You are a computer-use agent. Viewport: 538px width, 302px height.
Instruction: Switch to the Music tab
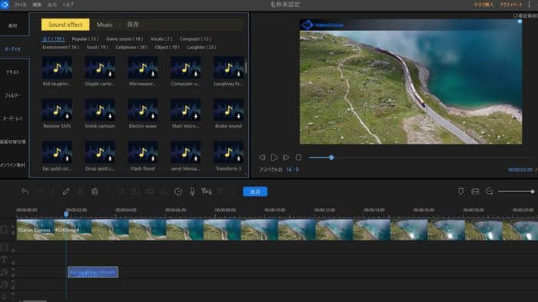pos(105,25)
